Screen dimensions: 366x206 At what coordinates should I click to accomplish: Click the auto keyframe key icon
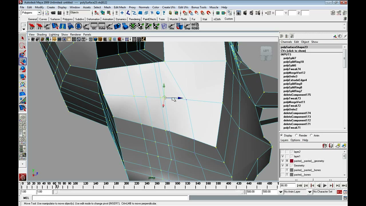coord(339,192)
